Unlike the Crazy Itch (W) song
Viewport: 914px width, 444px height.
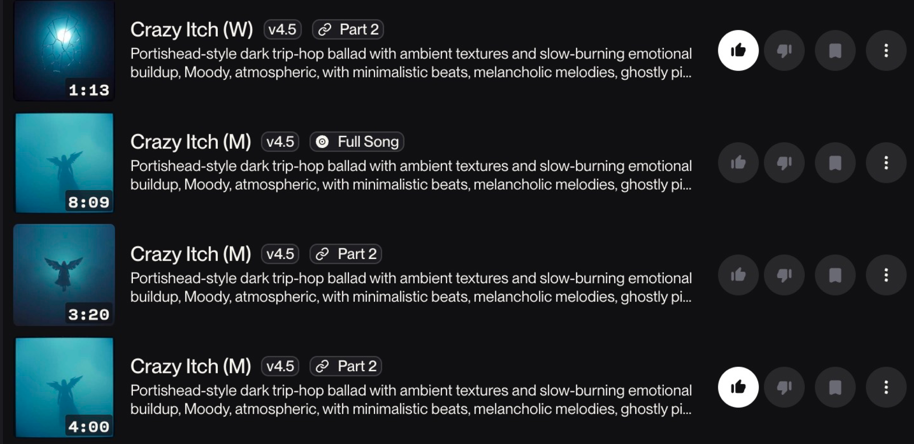pyautogui.click(x=738, y=50)
